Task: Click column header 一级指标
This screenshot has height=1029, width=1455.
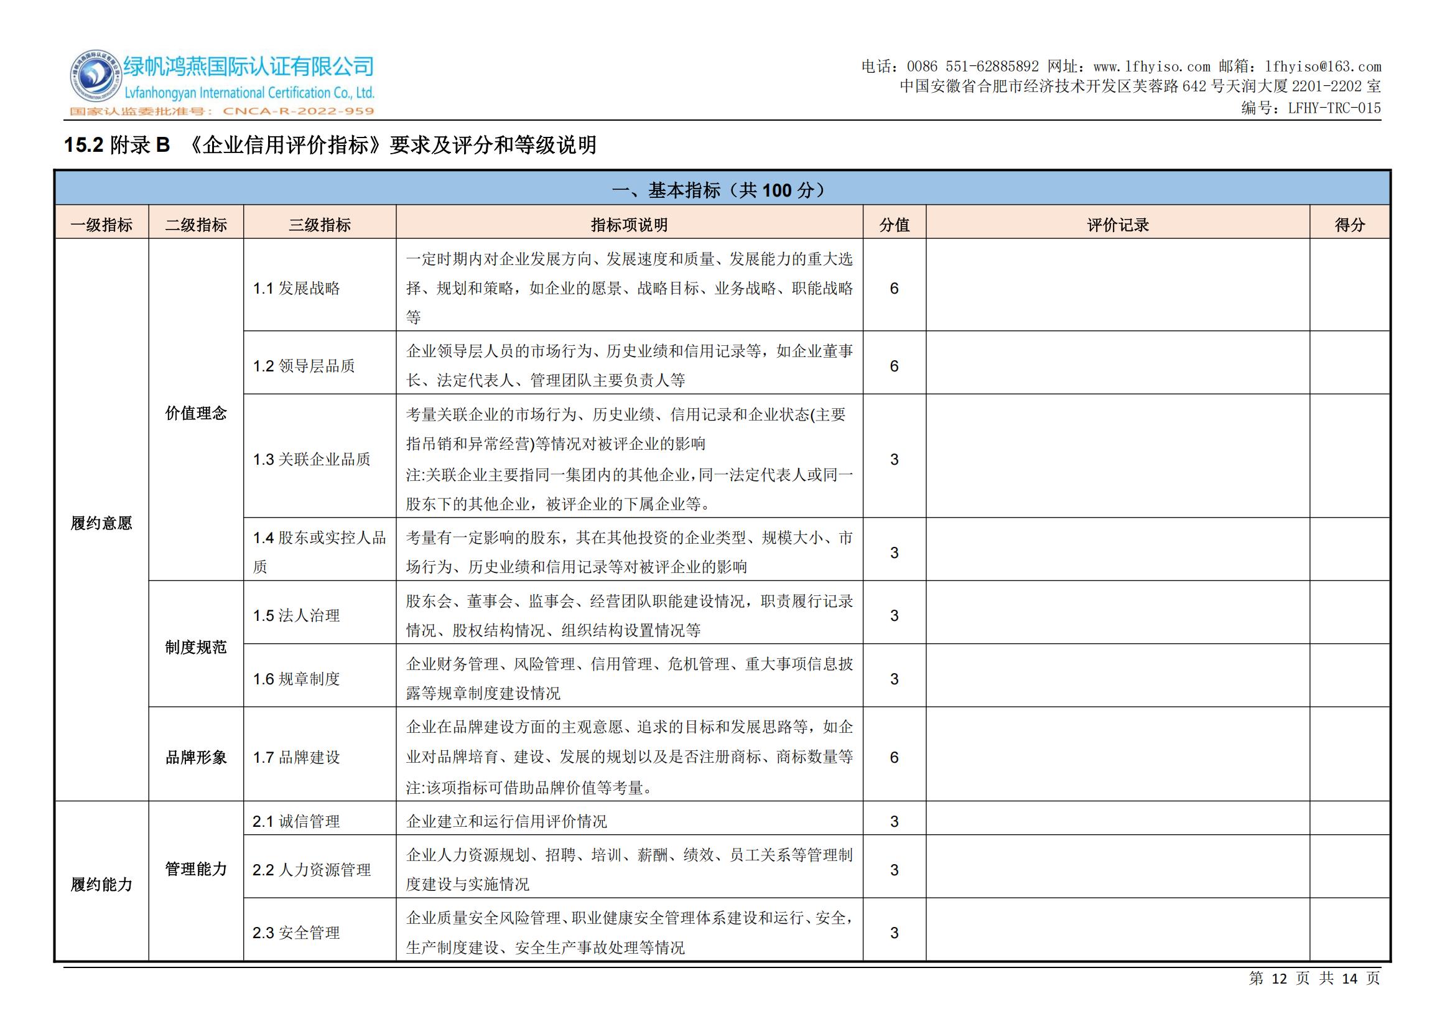Action: 101,225
